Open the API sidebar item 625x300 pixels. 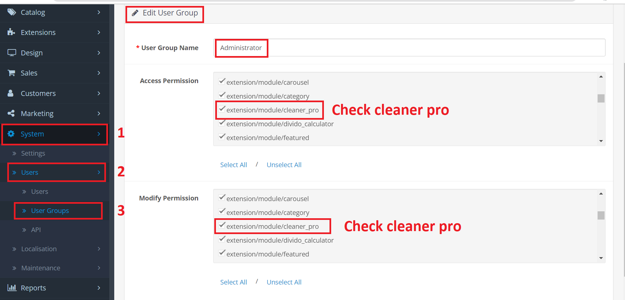[36, 230]
